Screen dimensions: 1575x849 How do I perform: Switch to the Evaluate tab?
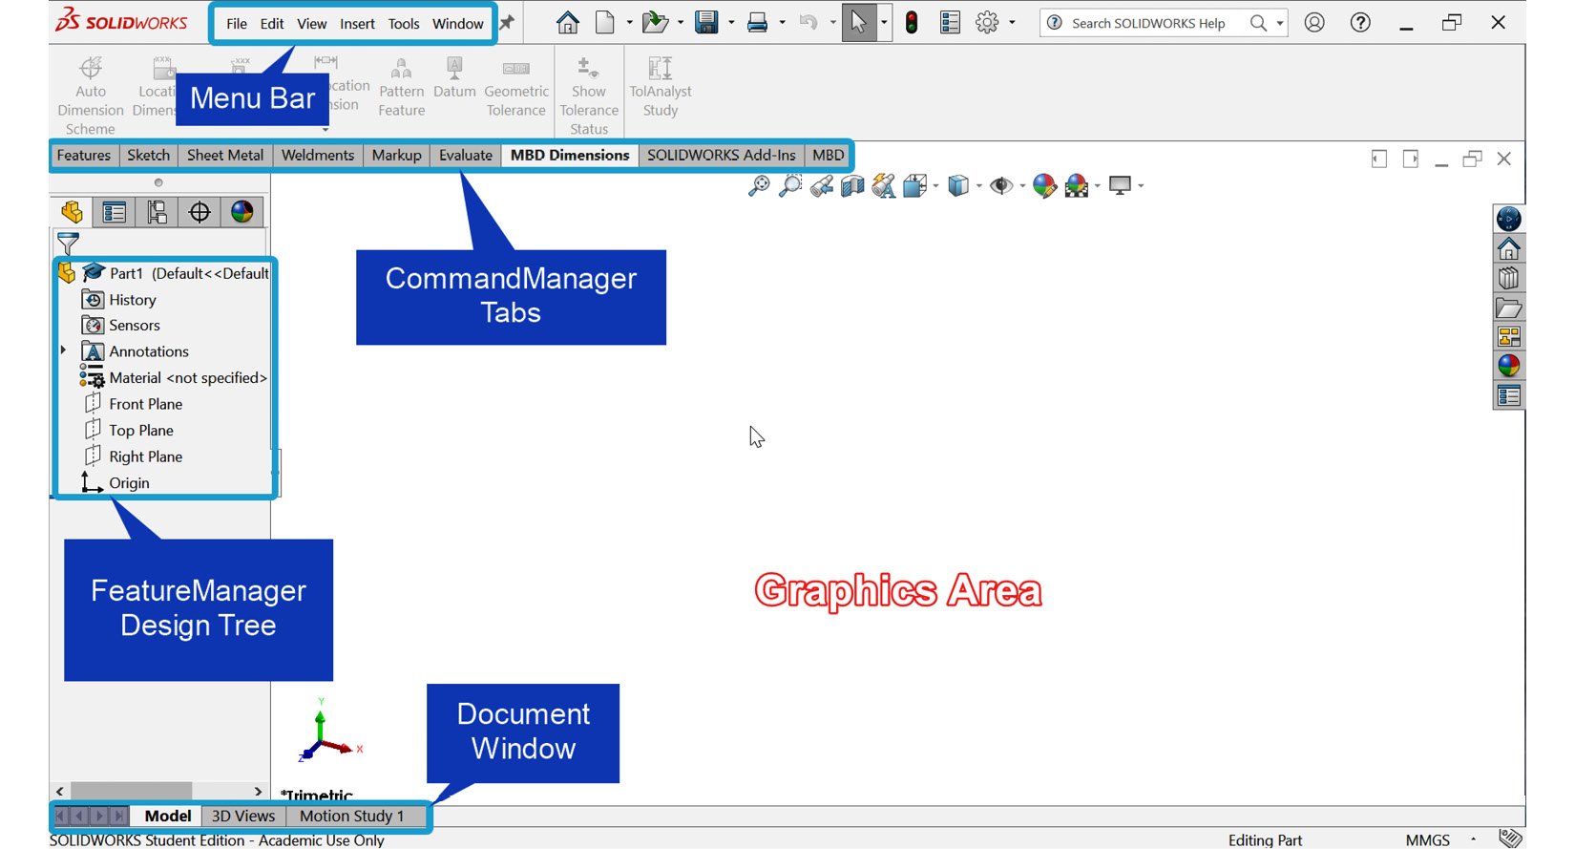coord(466,155)
